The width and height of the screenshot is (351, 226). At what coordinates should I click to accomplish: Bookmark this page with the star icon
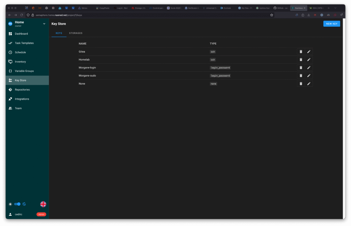click(272, 15)
